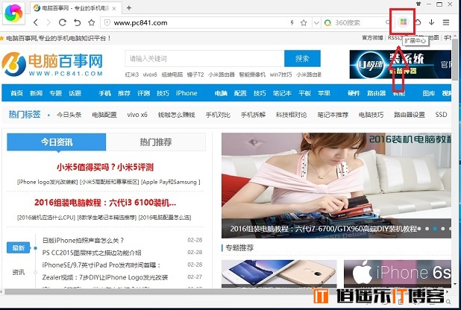Click the 电脑百事网 site logo

(52, 64)
